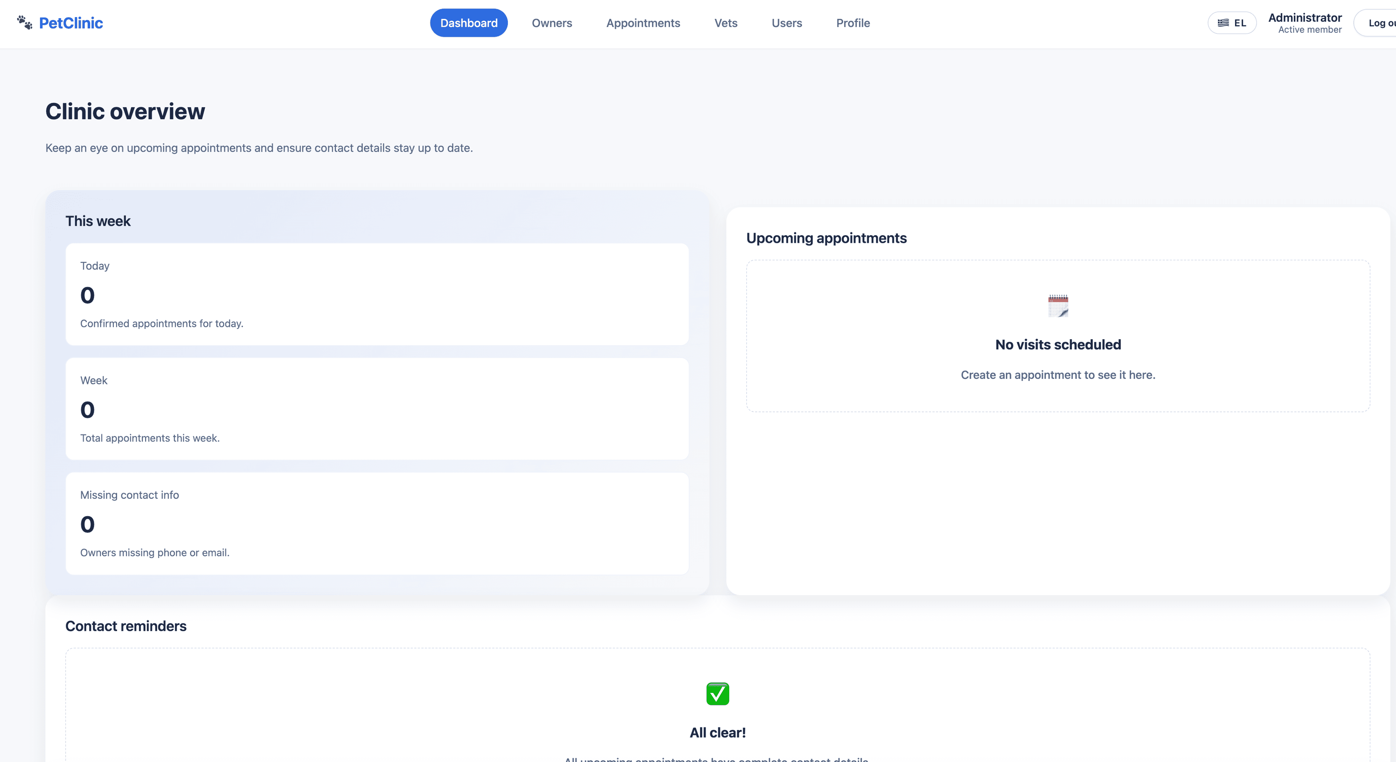The height and width of the screenshot is (762, 1396).
Task: Click the Create an appointment prompt text
Action: [1057, 374]
